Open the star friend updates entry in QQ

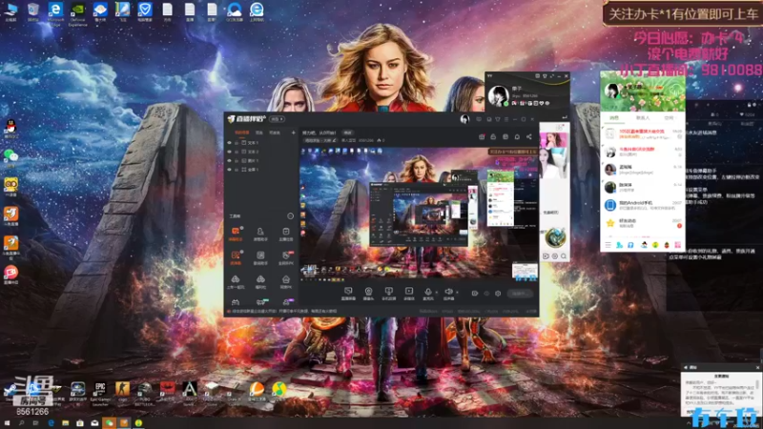(642, 223)
